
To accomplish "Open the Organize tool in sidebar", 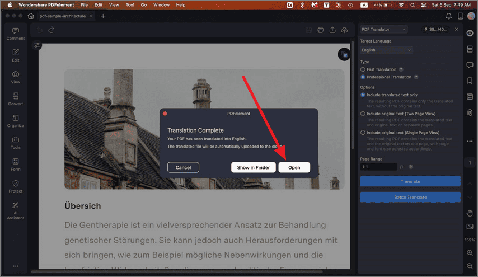I will 16,121.
